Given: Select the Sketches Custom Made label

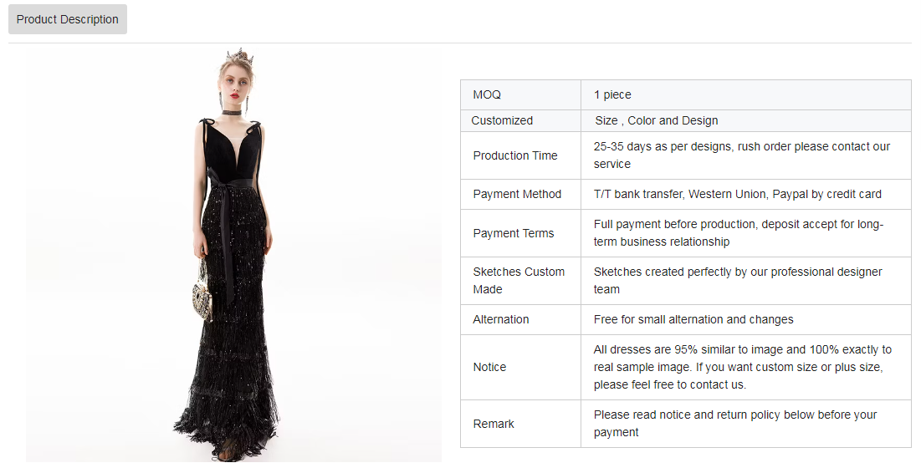Looking at the screenshot, I should [x=519, y=280].
